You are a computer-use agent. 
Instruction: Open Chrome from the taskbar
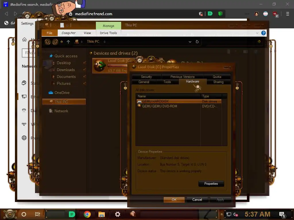(x=87, y=214)
